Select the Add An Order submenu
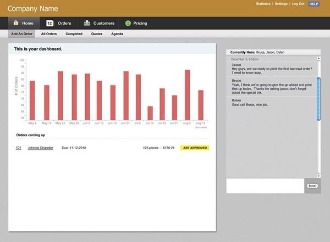330x242 pixels. click(x=21, y=34)
